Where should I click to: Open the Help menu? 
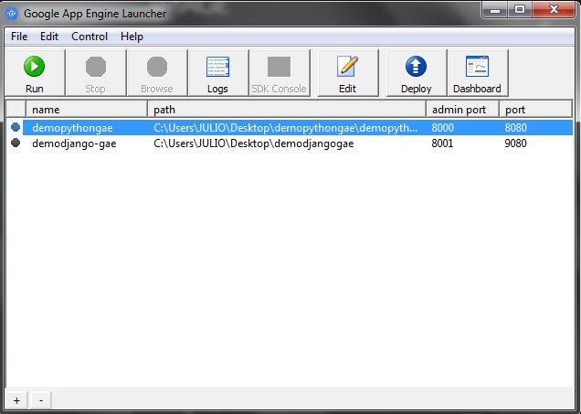tap(132, 37)
